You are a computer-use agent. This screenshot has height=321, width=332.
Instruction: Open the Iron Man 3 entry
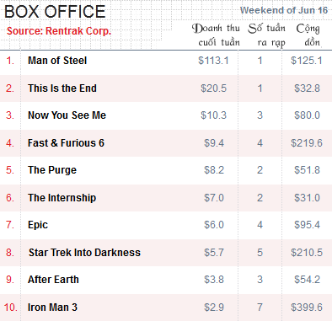click(52, 308)
